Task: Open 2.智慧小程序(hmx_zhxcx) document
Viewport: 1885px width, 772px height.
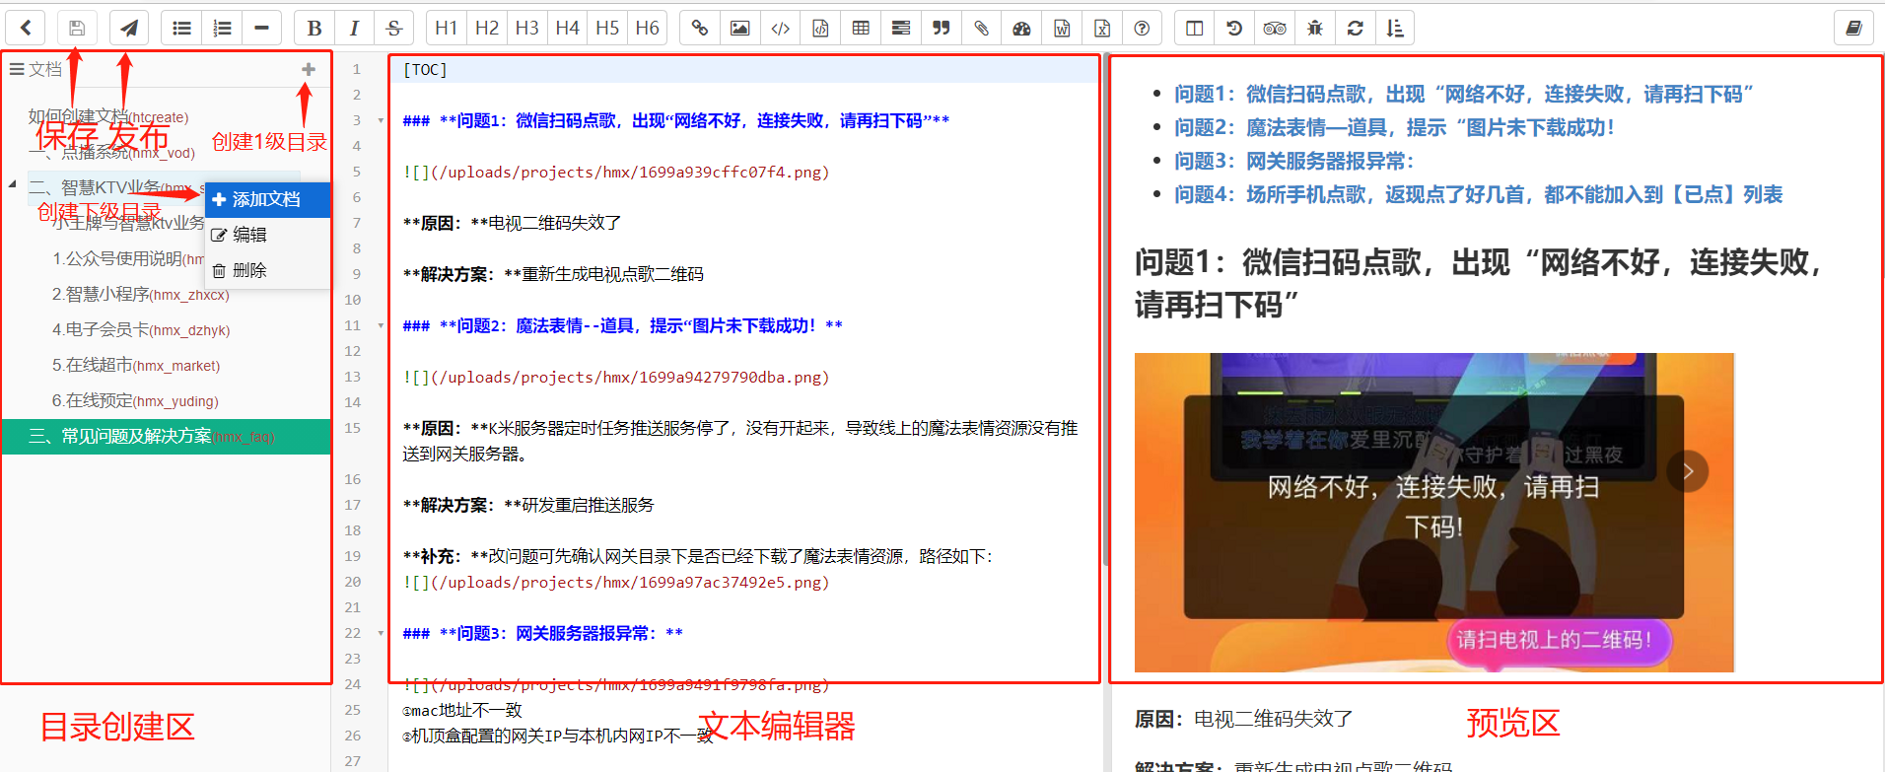Action: (140, 294)
